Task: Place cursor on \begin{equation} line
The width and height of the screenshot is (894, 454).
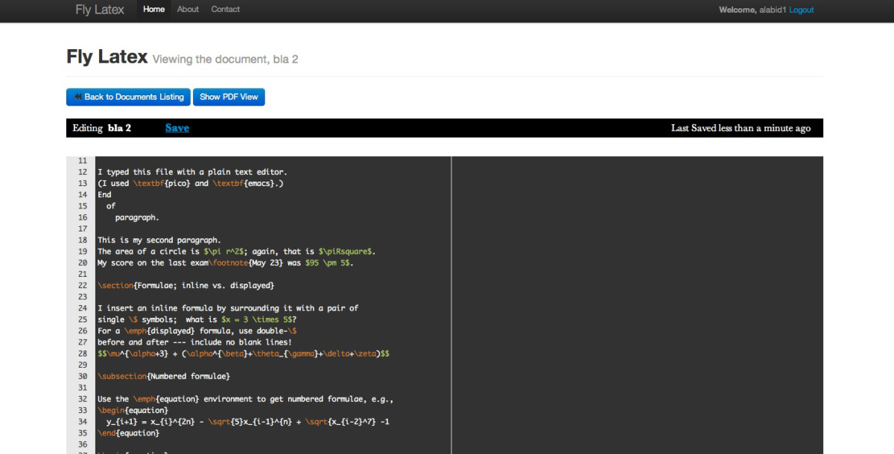Action: click(x=133, y=411)
